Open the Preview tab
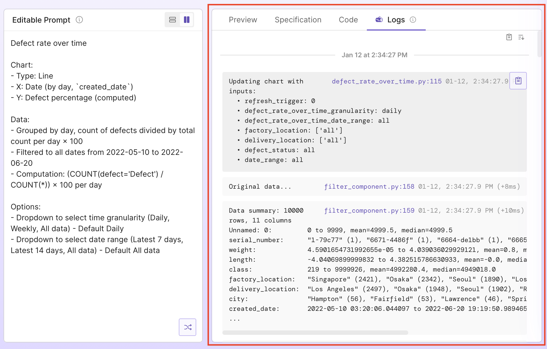Image resolution: width=547 pixels, height=349 pixels. tap(243, 20)
